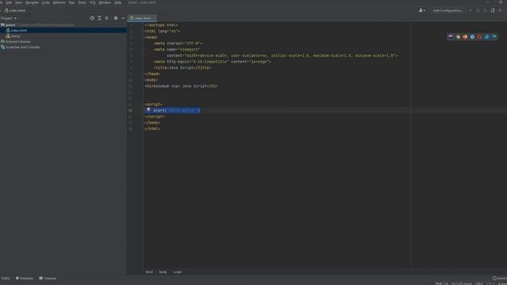This screenshot has width=507, height=285.
Task: Click the caret position in status bar
Action: 462,283
